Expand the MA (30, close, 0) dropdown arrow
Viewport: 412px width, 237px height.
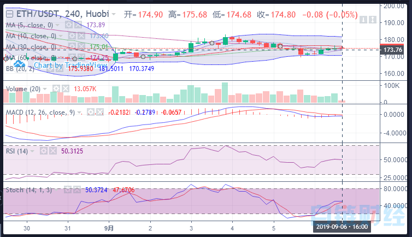[61, 47]
